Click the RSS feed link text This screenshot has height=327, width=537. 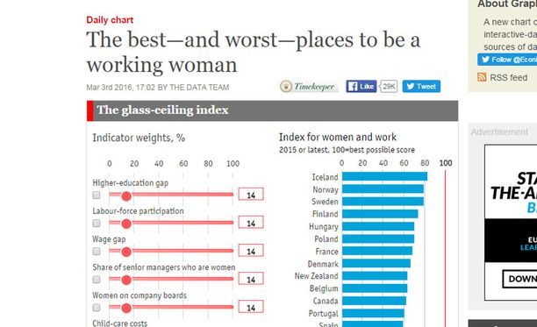tap(509, 78)
